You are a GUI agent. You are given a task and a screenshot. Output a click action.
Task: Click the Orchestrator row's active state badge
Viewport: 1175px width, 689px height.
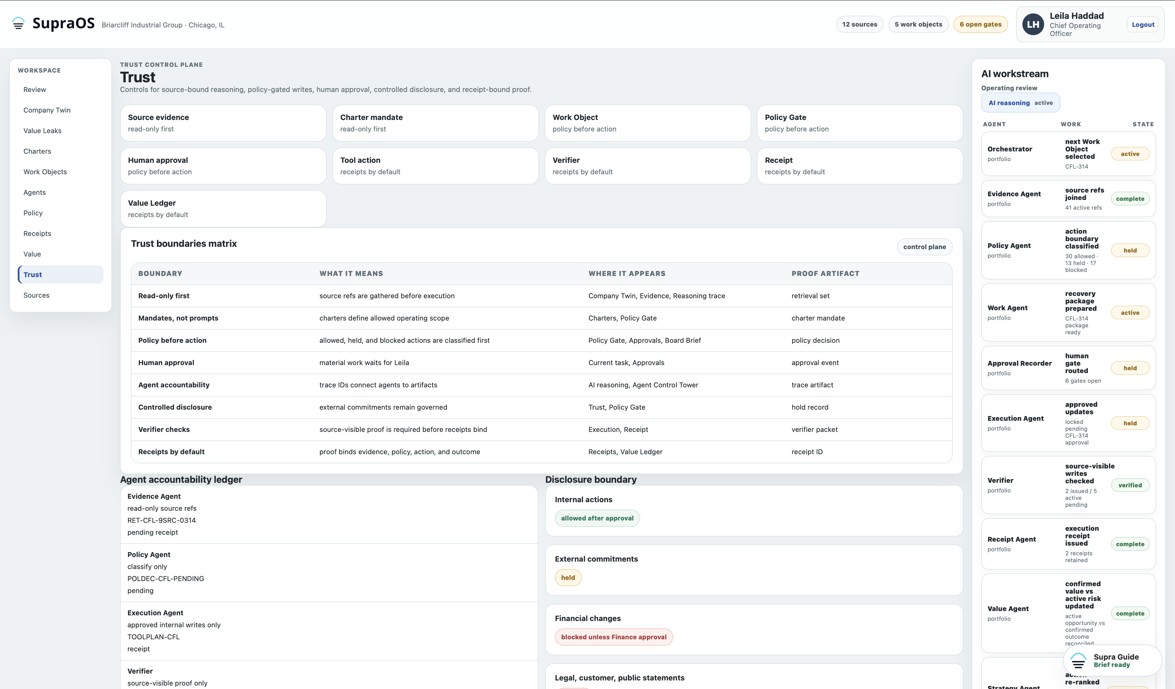[1130, 154]
